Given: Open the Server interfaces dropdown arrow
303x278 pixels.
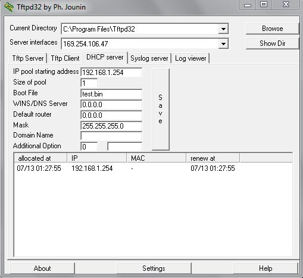Looking at the screenshot, I should [223, 43].
